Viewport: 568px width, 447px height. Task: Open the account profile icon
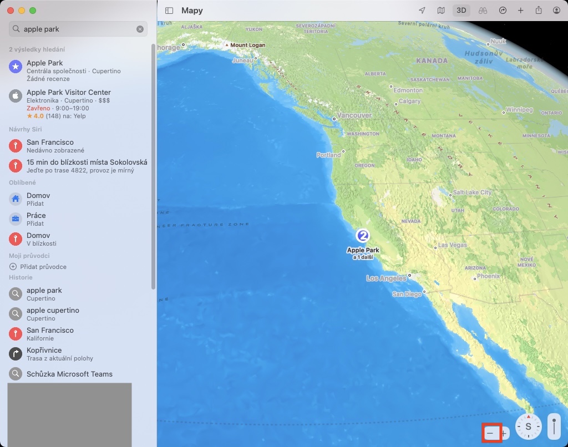click(556, 11)
